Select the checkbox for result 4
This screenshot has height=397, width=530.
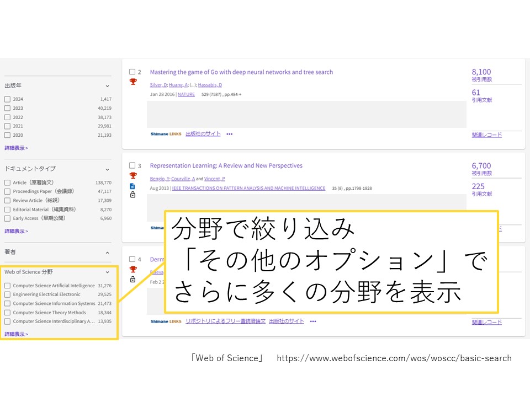pyautogui.click(x=132, y=259)
